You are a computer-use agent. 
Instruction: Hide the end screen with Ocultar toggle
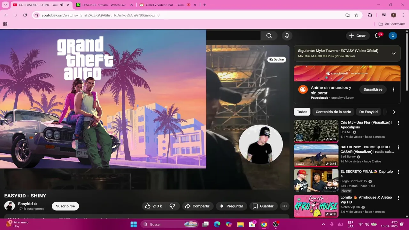[277, 59]
